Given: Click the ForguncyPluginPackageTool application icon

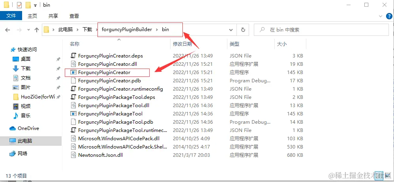Looking at the screenshot, I should (x=73, y=113).
